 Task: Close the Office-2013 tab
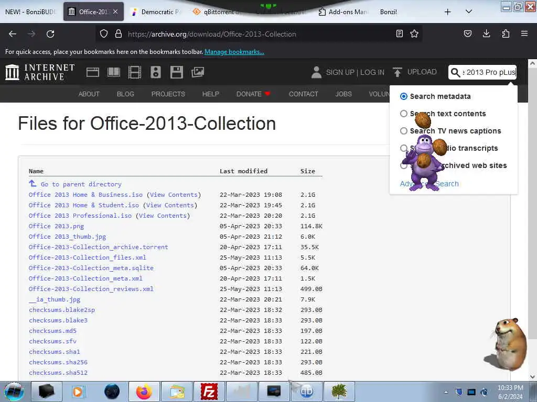(x=116, y=12)
